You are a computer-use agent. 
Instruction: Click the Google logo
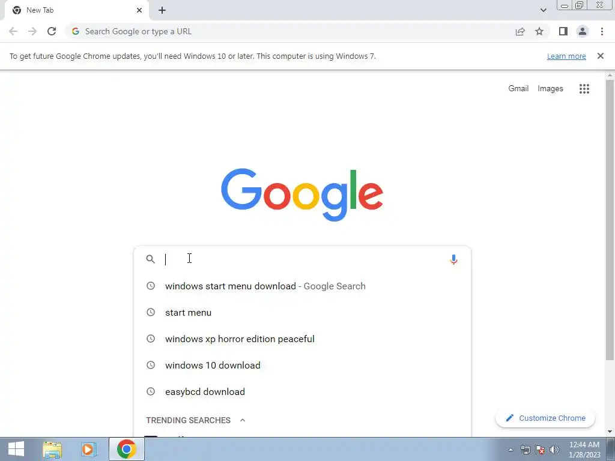click(x=302, y=195)
